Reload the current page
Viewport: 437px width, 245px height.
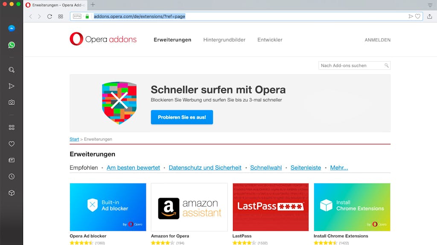50,17
